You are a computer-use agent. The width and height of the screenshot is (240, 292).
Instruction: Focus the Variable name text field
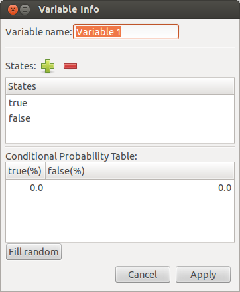tap(126, 32)
